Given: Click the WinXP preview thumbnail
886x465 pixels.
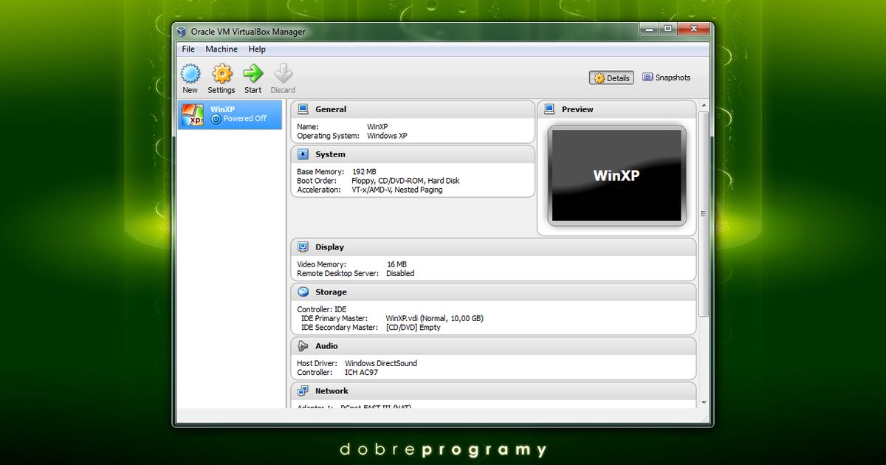Looking at the screenshot, I should coord(617,176).
